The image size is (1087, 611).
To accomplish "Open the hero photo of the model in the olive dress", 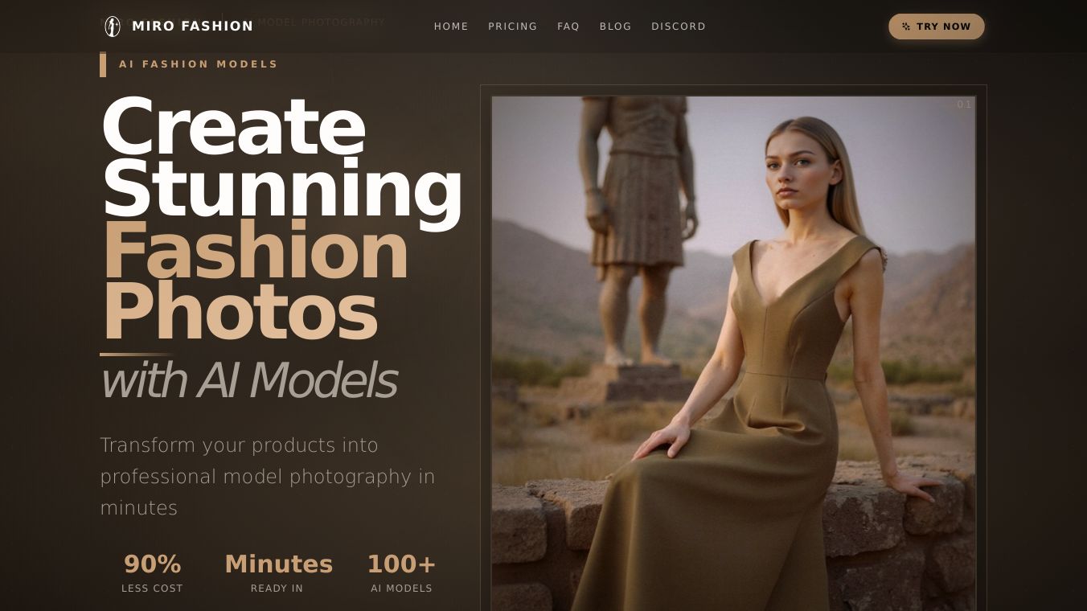I will coord(733,354).
